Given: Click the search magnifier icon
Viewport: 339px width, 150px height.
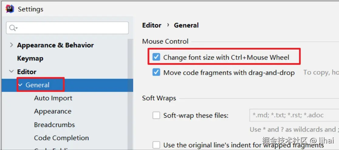Looking at the screenshot, I should click(x=13, y=28).
